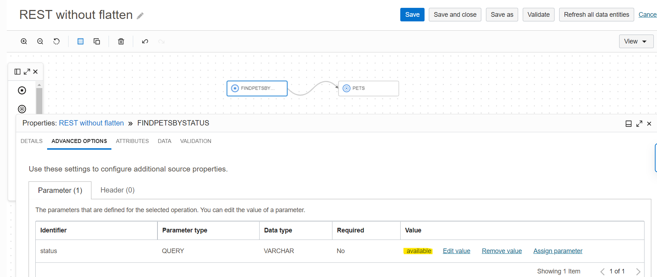
Task: Open the Header (0) tab
Action: (117, 190)
